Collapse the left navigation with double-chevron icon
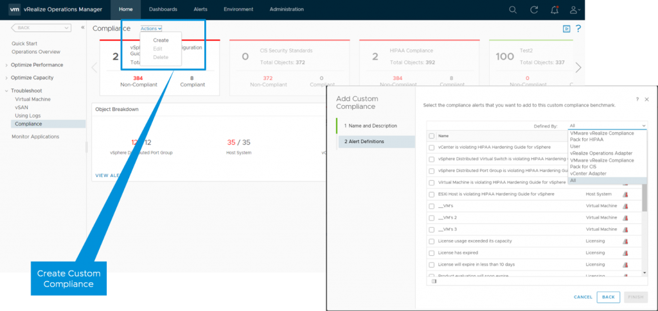Image resolution: width=658 pixels, height=311 pixels. point(83,27)
